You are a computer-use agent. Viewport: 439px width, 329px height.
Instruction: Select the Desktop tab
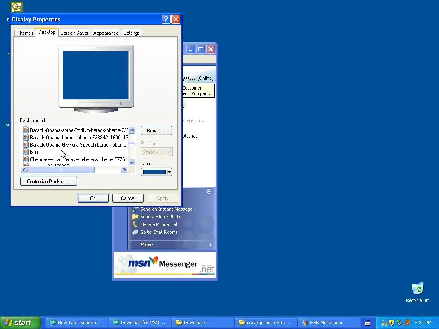[47, 32]
